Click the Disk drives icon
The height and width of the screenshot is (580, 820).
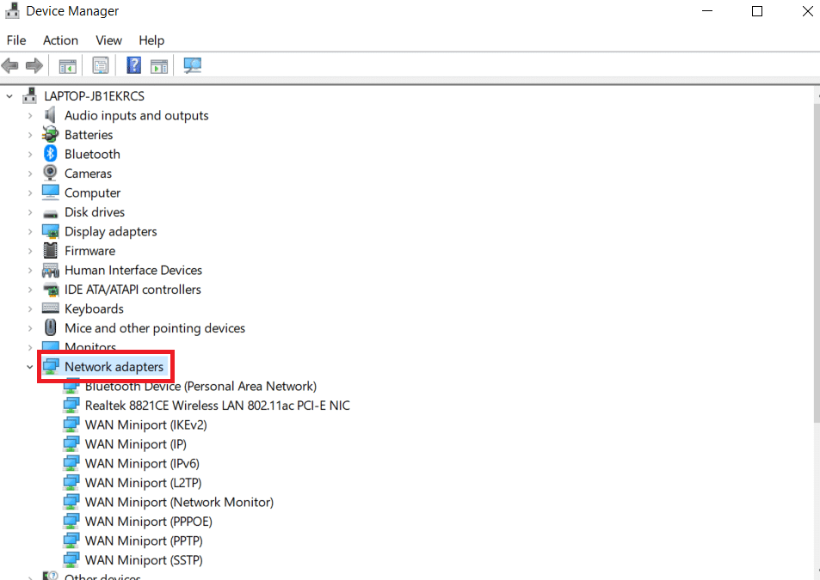[50, 213]
